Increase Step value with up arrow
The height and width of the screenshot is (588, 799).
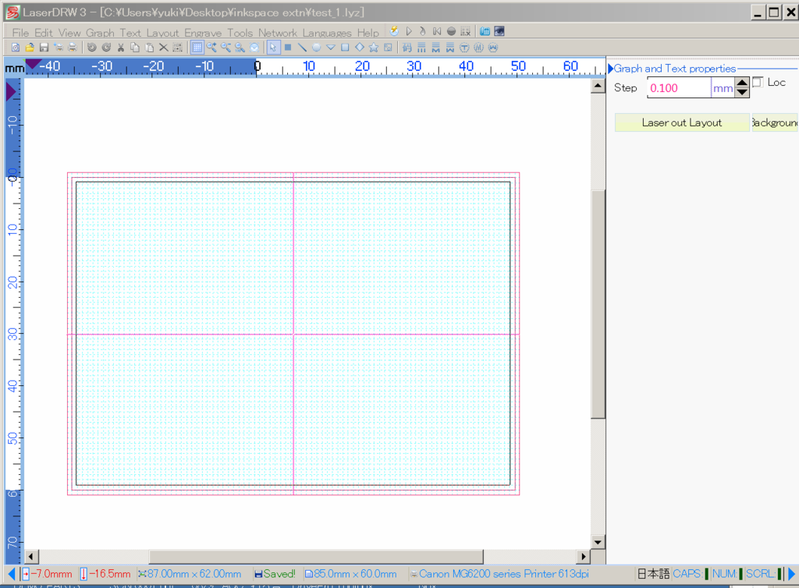click(x=743, y=83)
